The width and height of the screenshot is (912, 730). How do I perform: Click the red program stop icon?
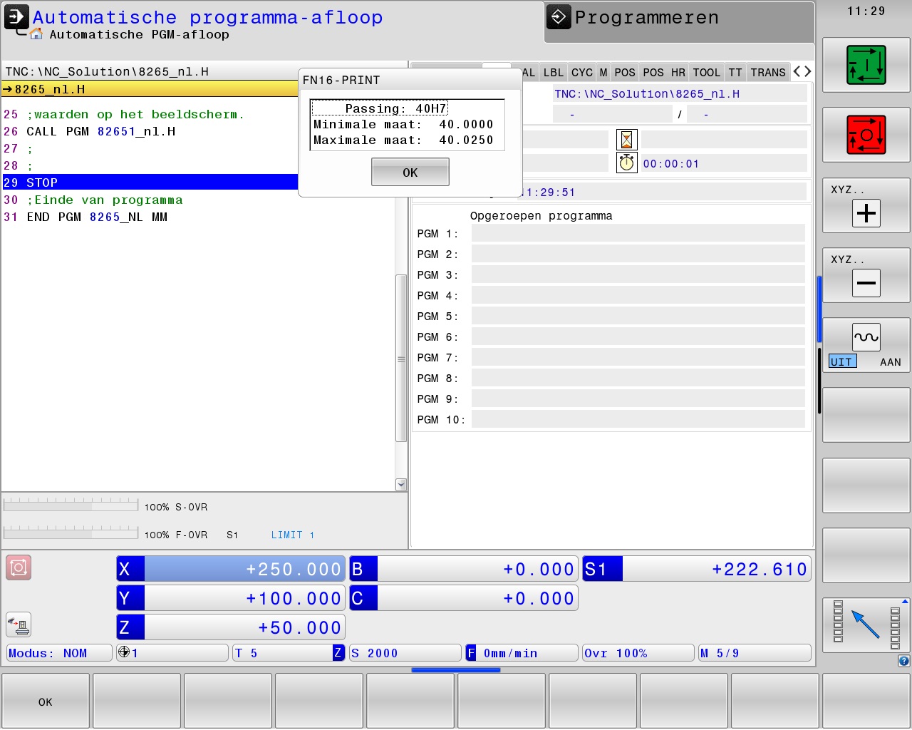(866, 135)
